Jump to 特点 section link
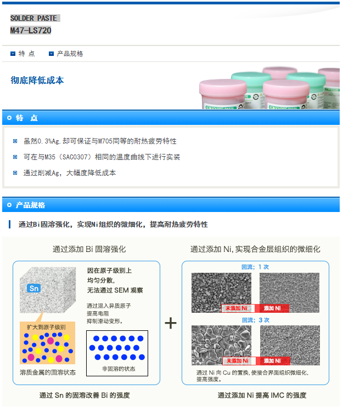The height and width of the screenshot is (407, 343). 26,54
